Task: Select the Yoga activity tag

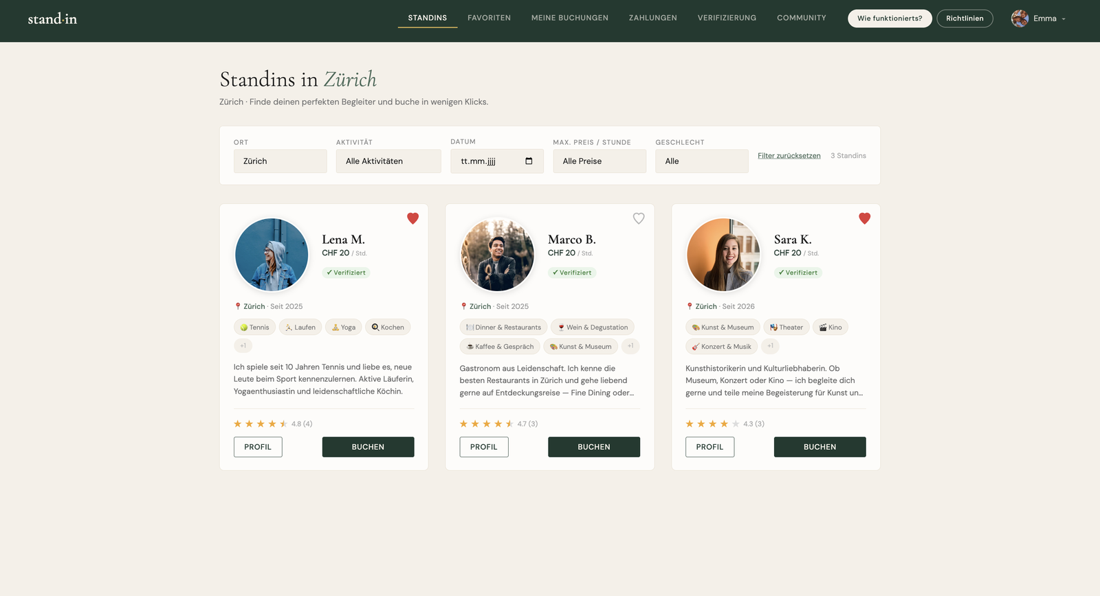Action: pyautogui.click(x=344, y=328)
